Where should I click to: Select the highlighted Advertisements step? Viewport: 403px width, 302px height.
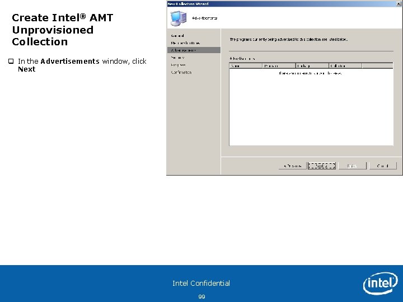coord(194,50)
